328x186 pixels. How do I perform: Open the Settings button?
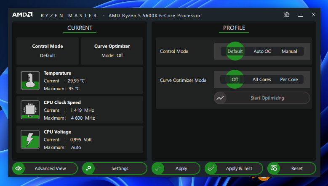tap(115, 168)
